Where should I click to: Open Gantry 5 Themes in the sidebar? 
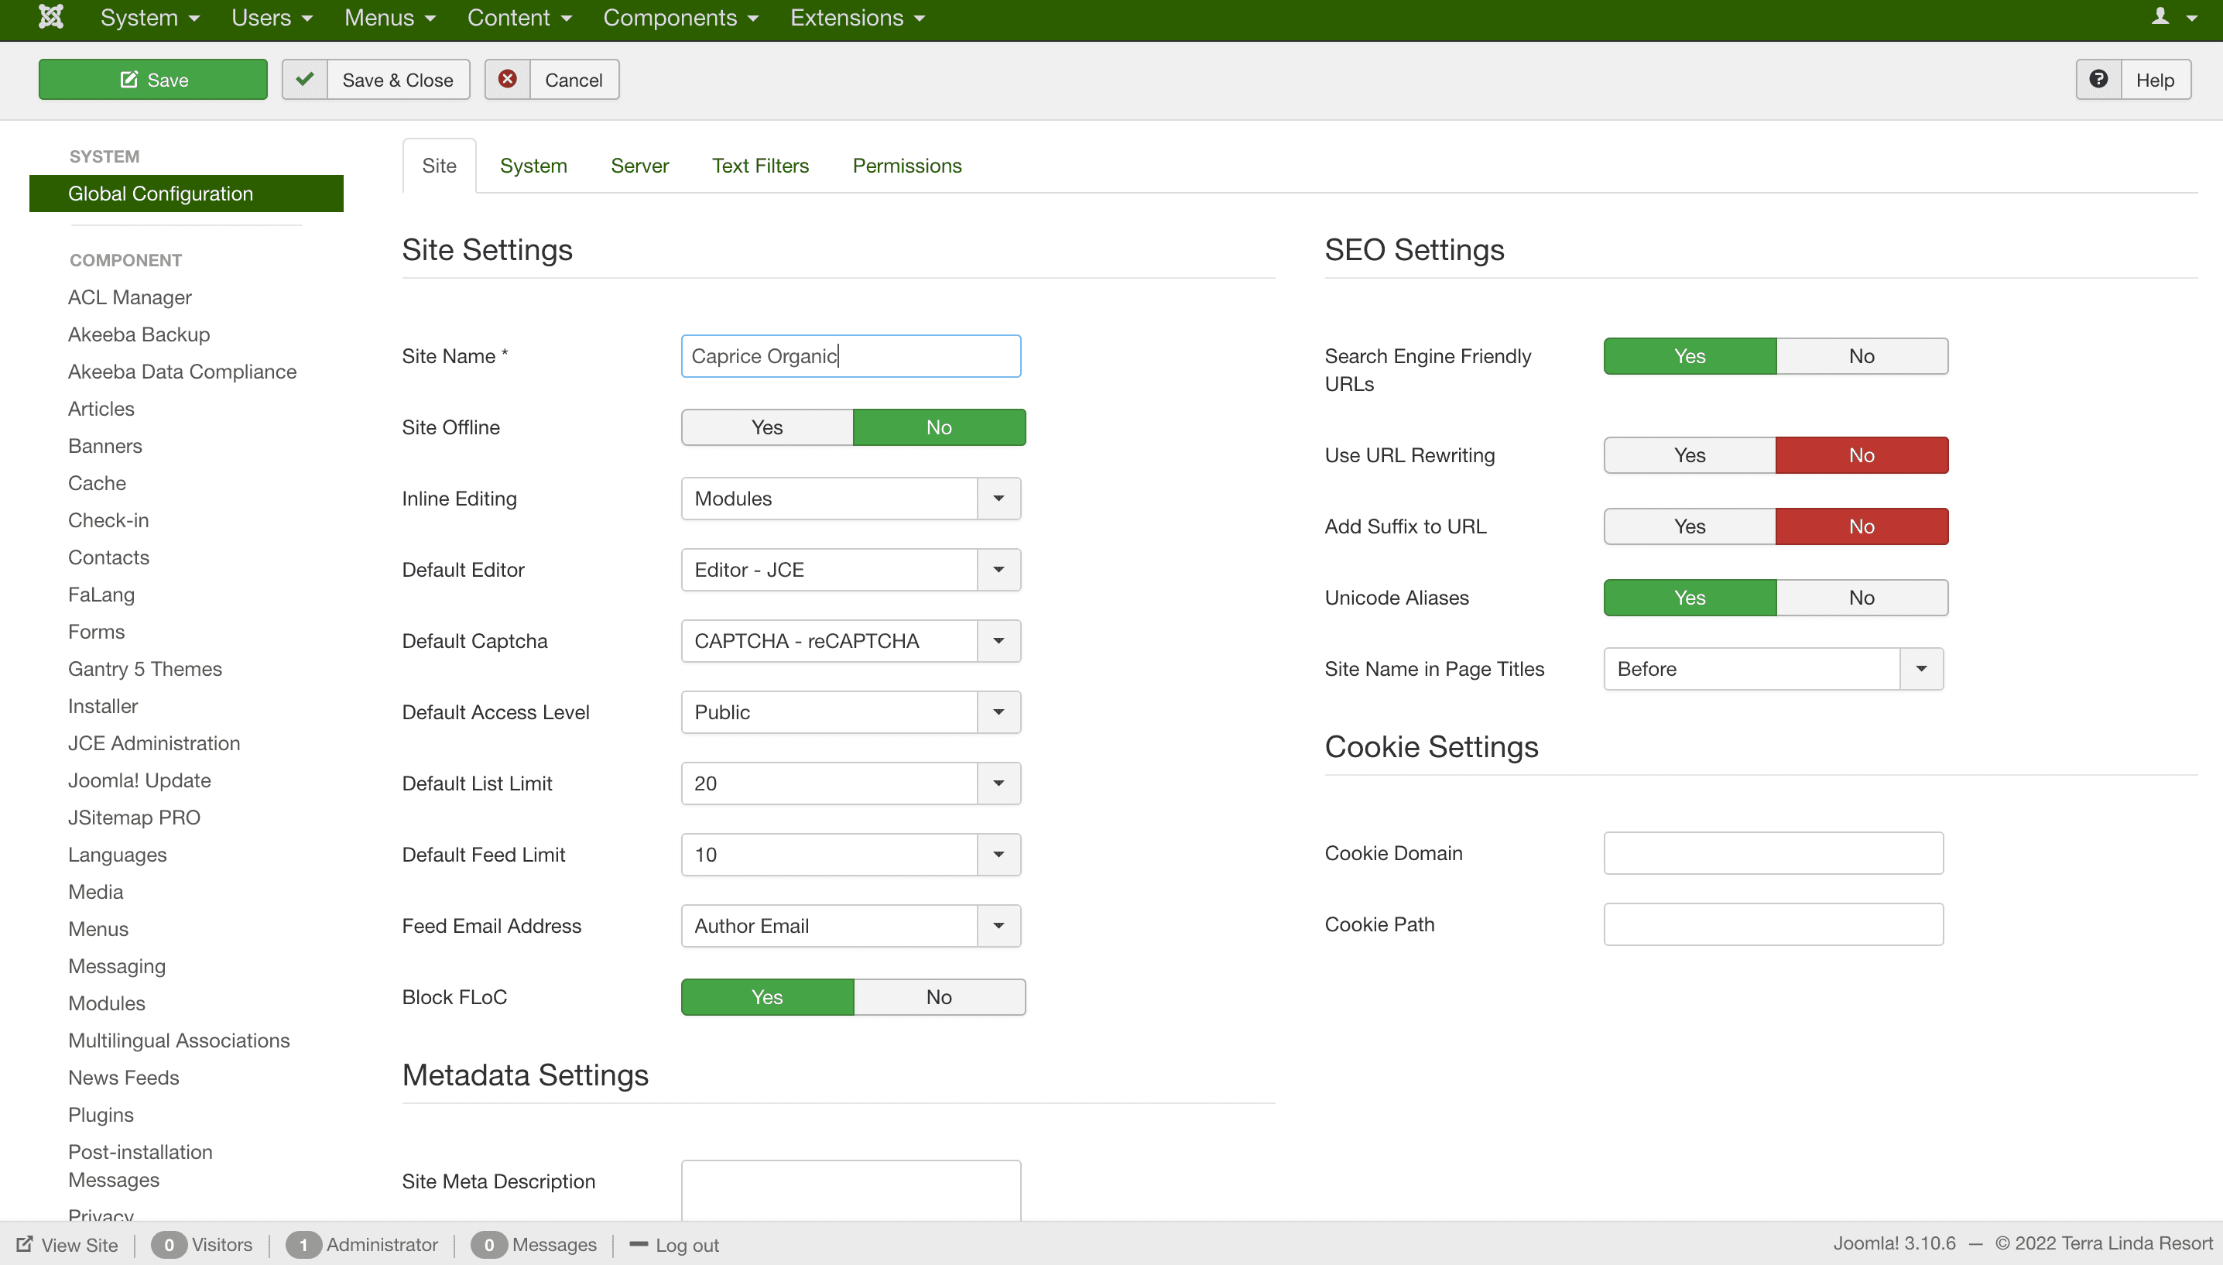(145, 669)
